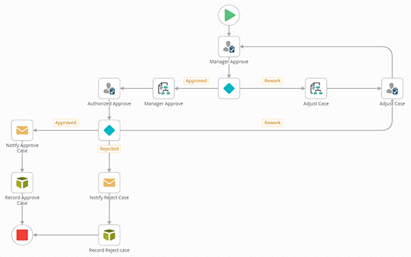Click the second decision diamond gateway

110,131
